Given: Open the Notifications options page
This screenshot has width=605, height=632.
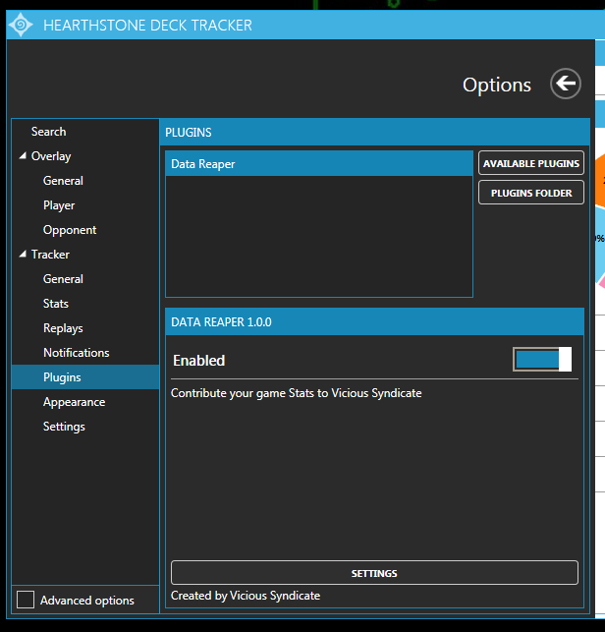Looking at the screenshot, I should click(77, 353).
